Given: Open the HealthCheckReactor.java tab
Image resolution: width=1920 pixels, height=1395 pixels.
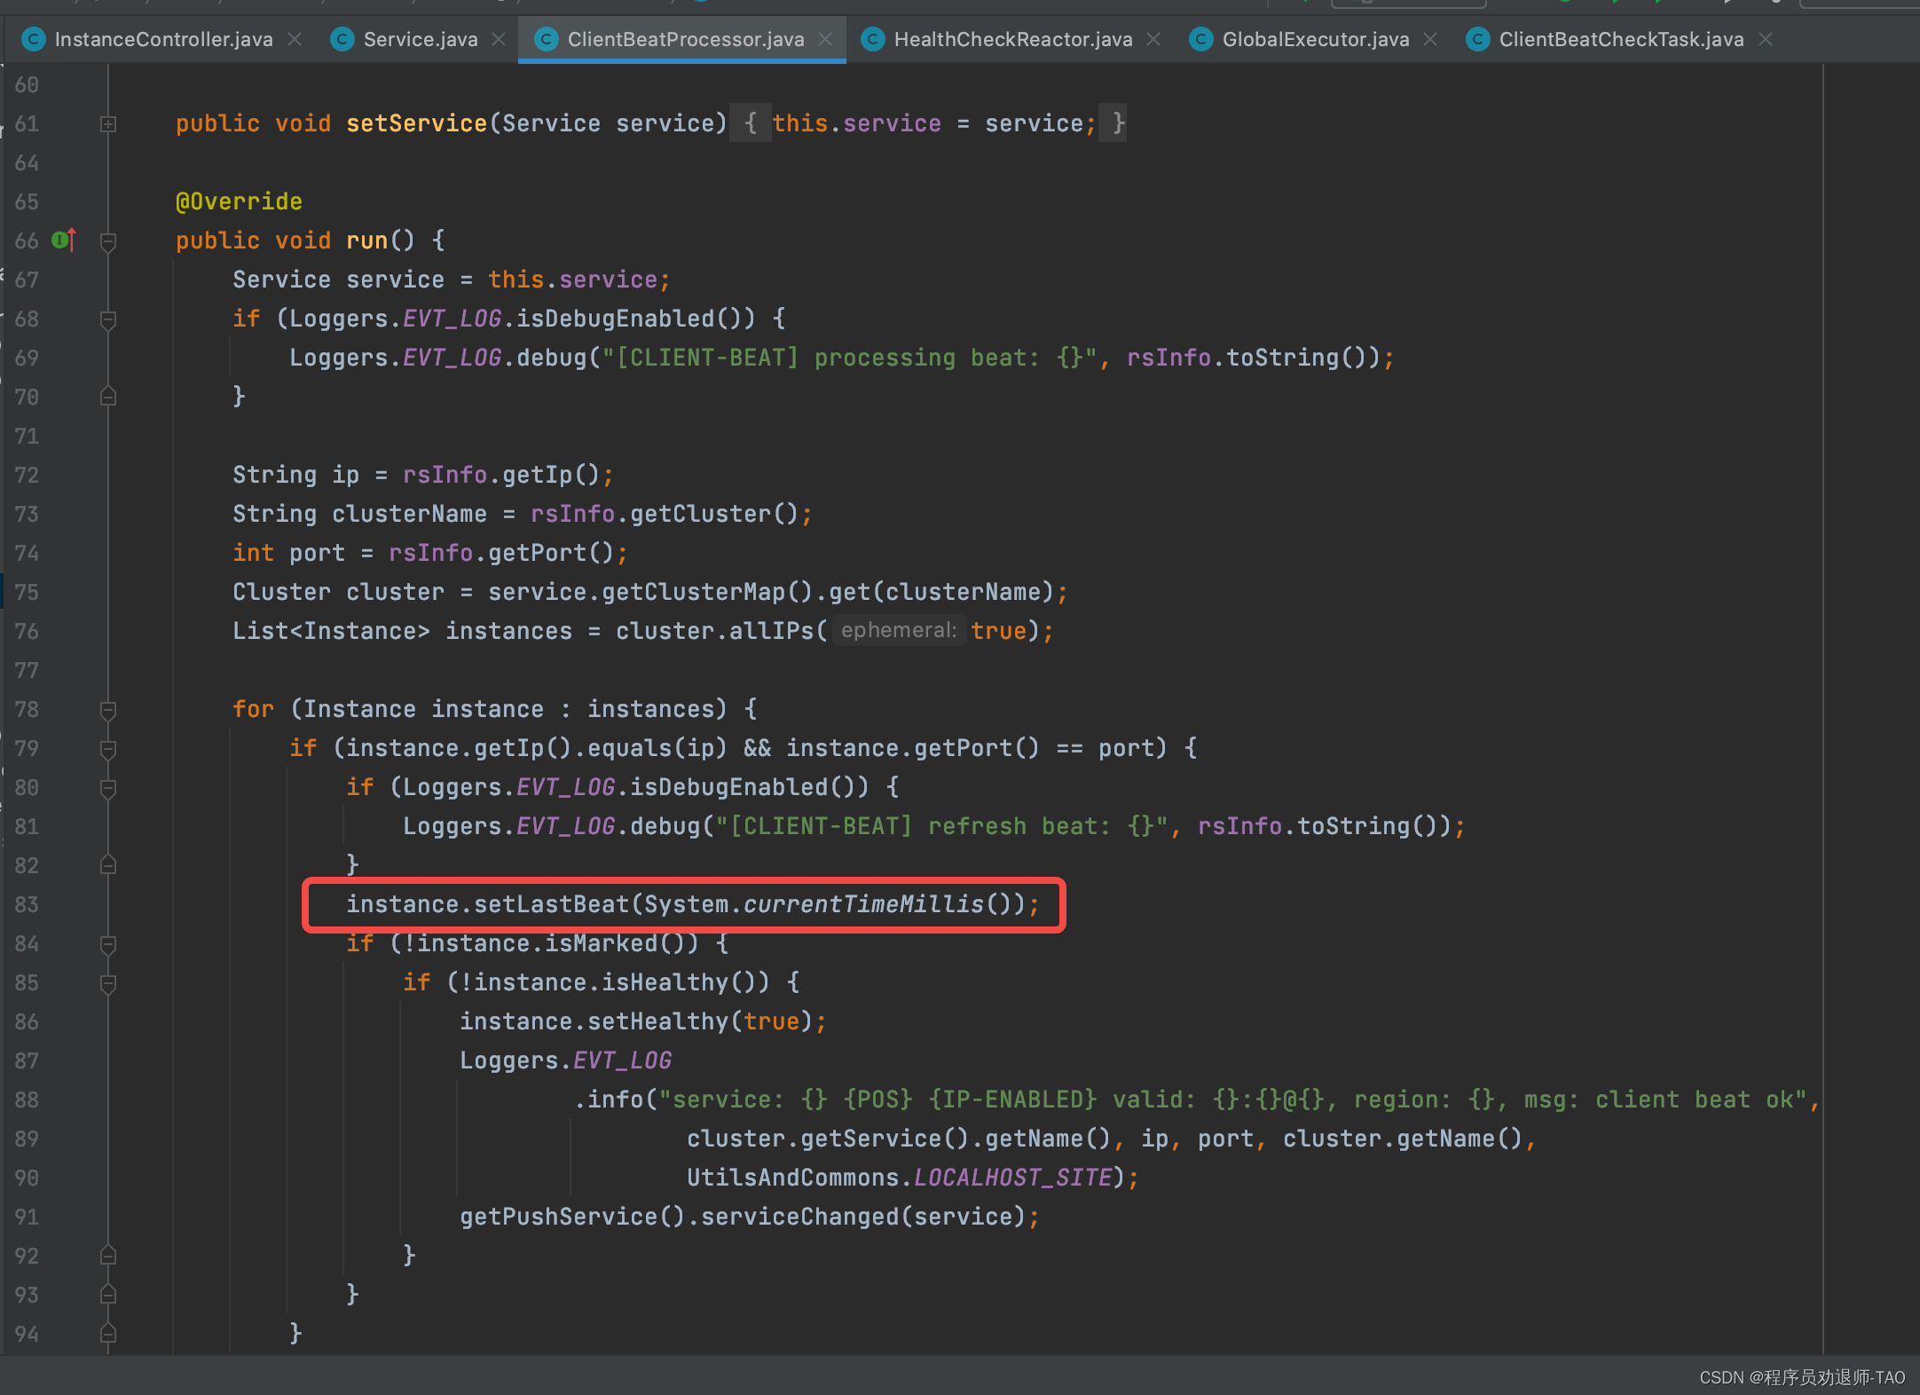Looking at the screenshot, I should pos(1012,39).
